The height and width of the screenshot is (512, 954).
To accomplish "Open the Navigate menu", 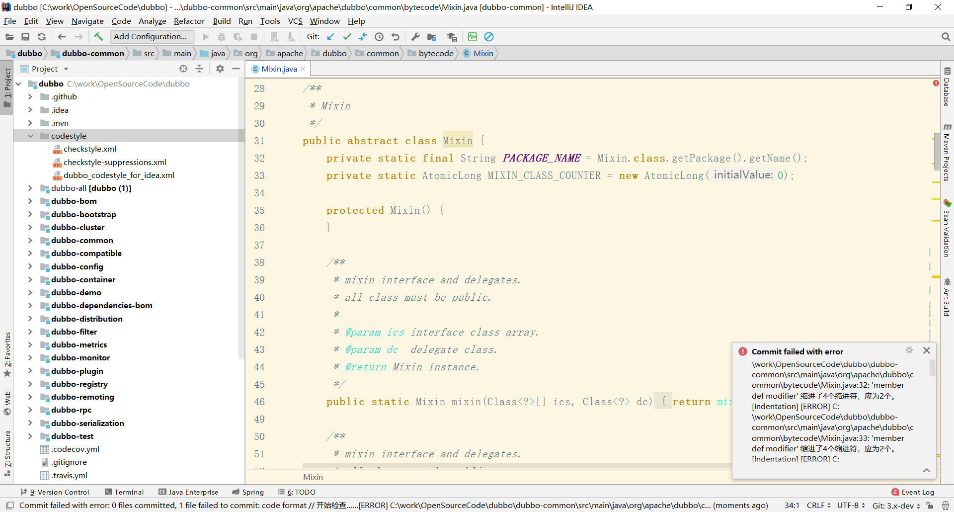I will click(x=87, y=21).
